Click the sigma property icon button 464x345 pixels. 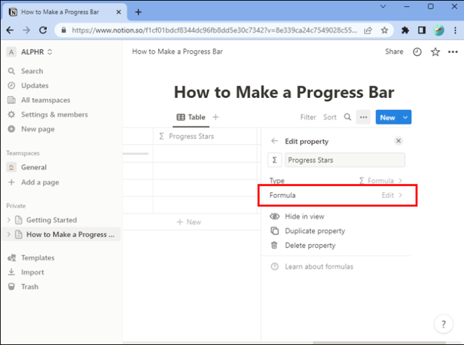(x=274, y=160)
